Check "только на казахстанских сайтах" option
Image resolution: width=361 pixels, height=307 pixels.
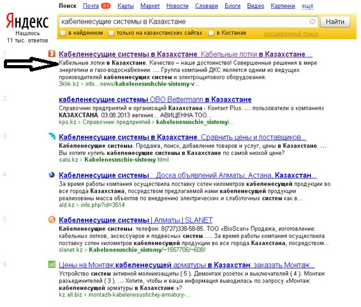pos(111,33)
